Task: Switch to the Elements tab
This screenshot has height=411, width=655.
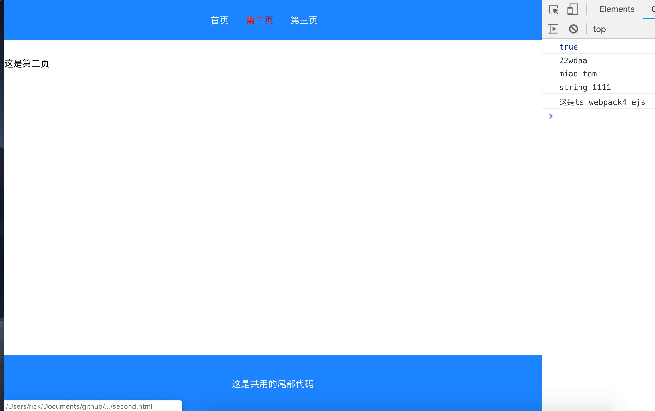Action: [x=617, y=9]
